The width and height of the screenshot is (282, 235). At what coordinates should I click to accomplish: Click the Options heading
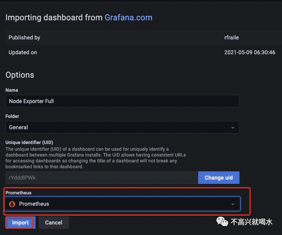point(20,75)
